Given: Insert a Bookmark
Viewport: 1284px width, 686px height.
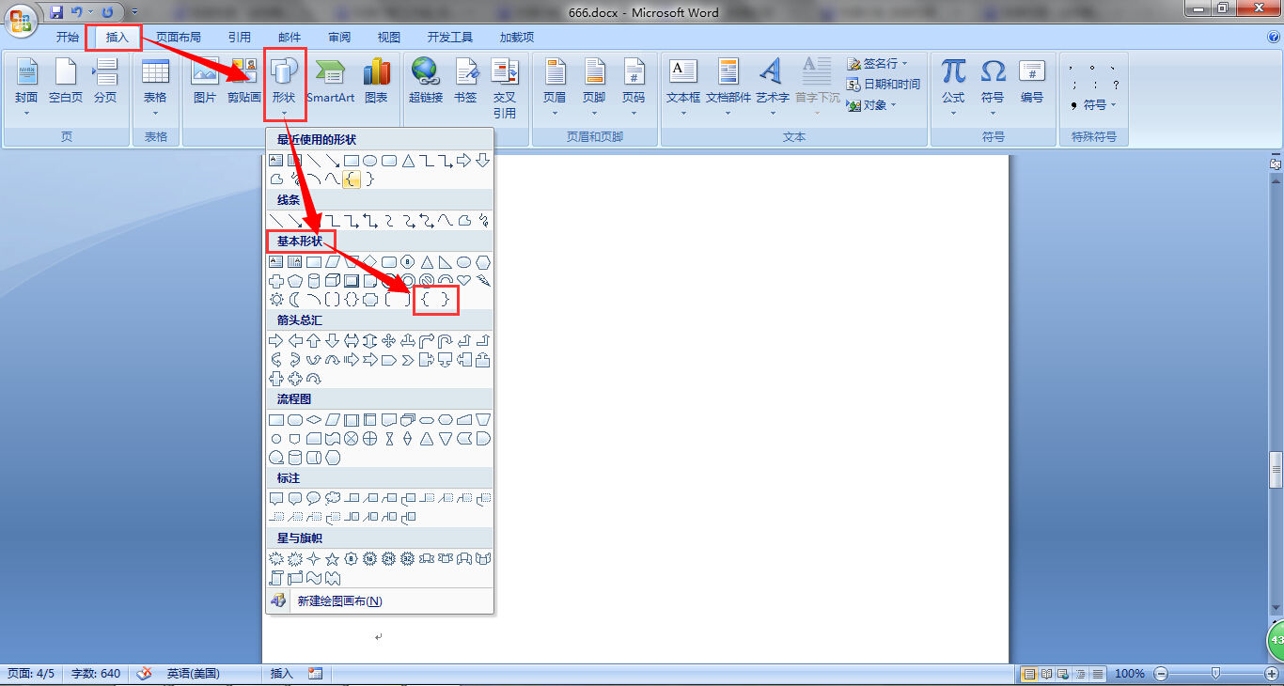Looking at the screenshot, I should coord(465,81).
